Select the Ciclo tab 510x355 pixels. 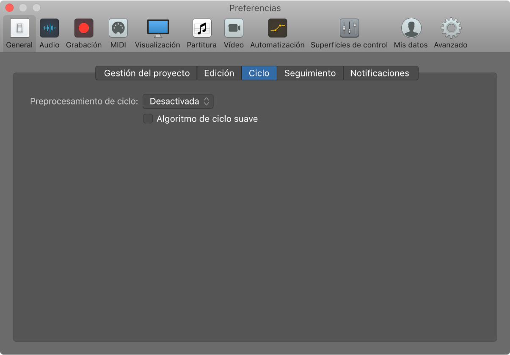coord(259,73)
